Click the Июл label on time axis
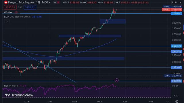 click(99, 102)
